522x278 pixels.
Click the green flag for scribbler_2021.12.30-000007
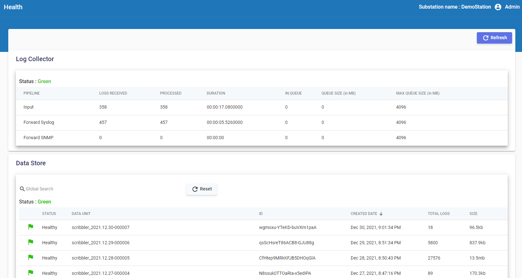[x=31, y=227]
